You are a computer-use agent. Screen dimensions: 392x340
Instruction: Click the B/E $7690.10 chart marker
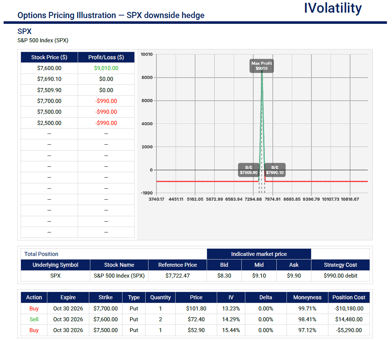275,170
